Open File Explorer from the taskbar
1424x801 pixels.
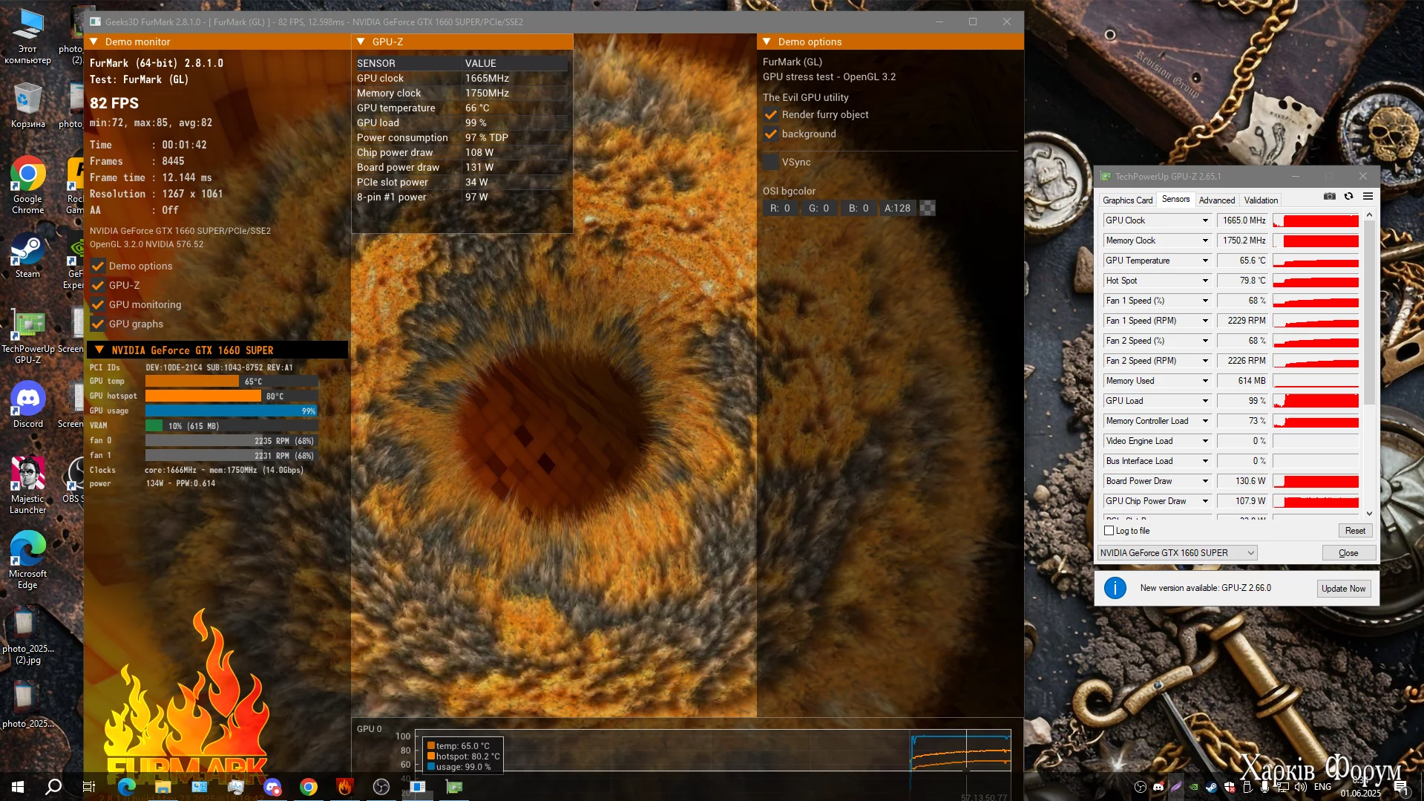click(163, 787)
